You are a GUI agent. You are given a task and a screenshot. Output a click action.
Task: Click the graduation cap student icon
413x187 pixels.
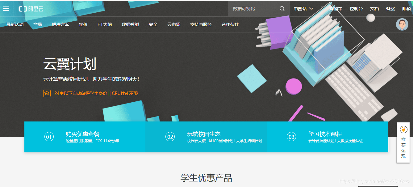pyautogui.click(x=47, y=93)
